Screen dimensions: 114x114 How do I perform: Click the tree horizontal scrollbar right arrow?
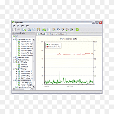pos(31,89)
